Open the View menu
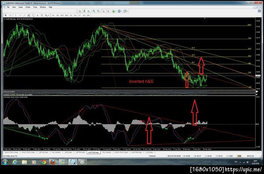This screenshot has height=174, width=264. click(x=14, y=7)
